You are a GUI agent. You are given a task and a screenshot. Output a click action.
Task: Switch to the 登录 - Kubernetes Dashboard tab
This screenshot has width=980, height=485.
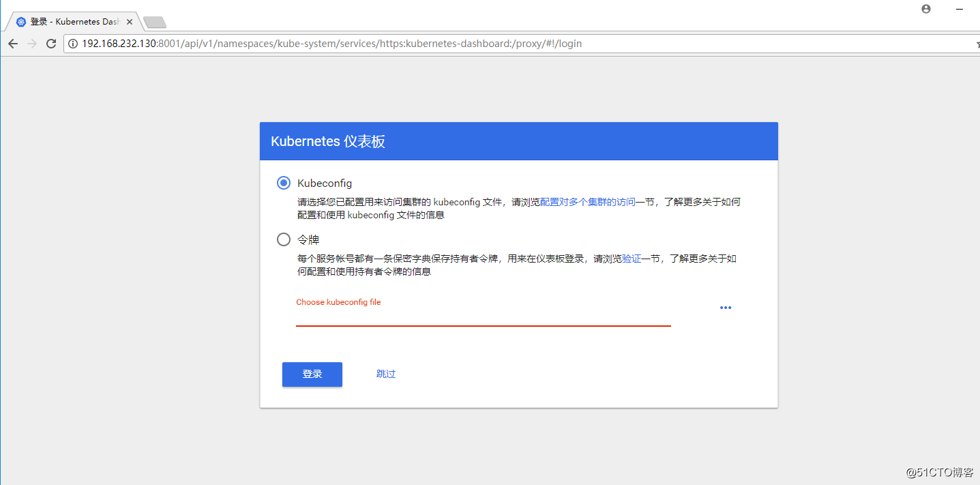click(x=74, y=22)
